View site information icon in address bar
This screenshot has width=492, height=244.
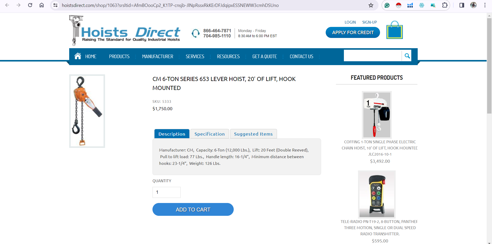pos(55,5)
